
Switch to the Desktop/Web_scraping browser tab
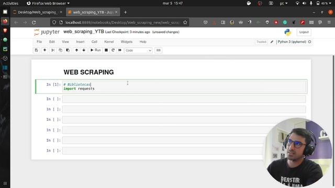pyautogui.click(x=37, y=13)
